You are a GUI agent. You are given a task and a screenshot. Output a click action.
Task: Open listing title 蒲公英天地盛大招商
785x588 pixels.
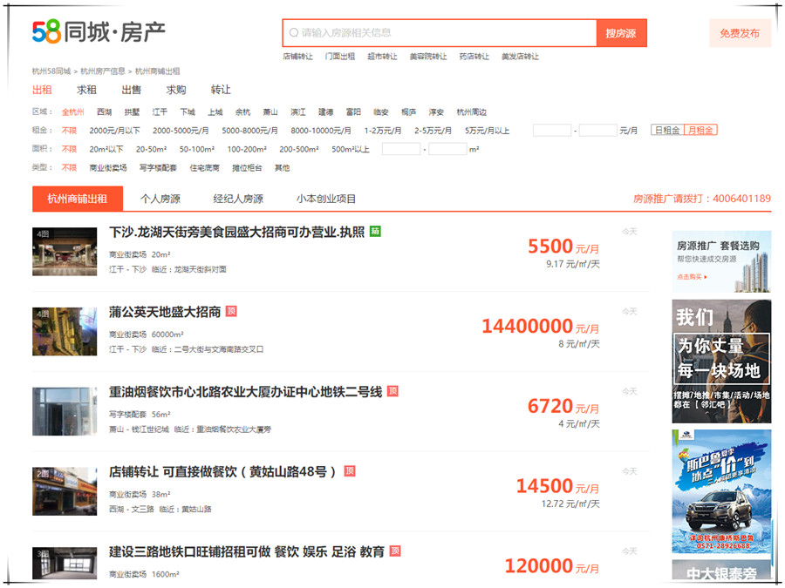pos(165,312)
